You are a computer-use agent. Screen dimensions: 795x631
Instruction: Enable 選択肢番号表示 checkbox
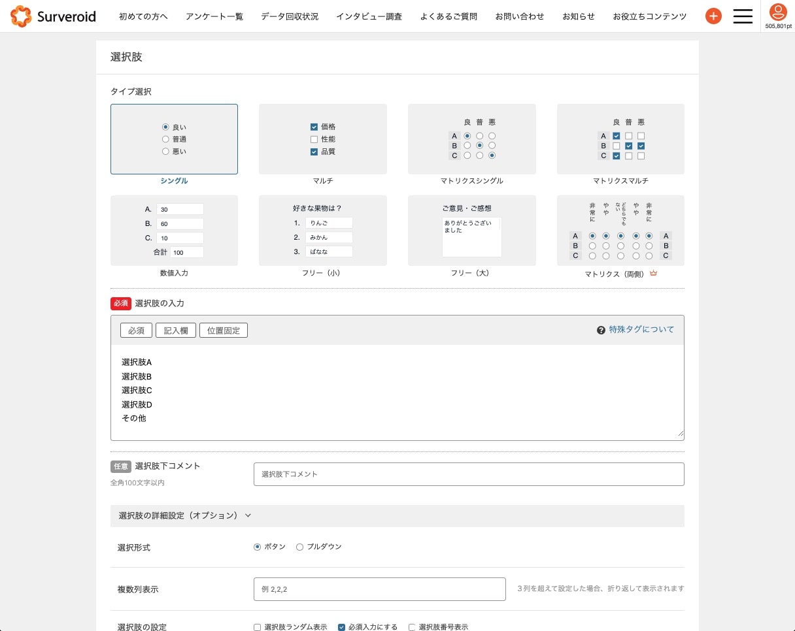point(412,627)
